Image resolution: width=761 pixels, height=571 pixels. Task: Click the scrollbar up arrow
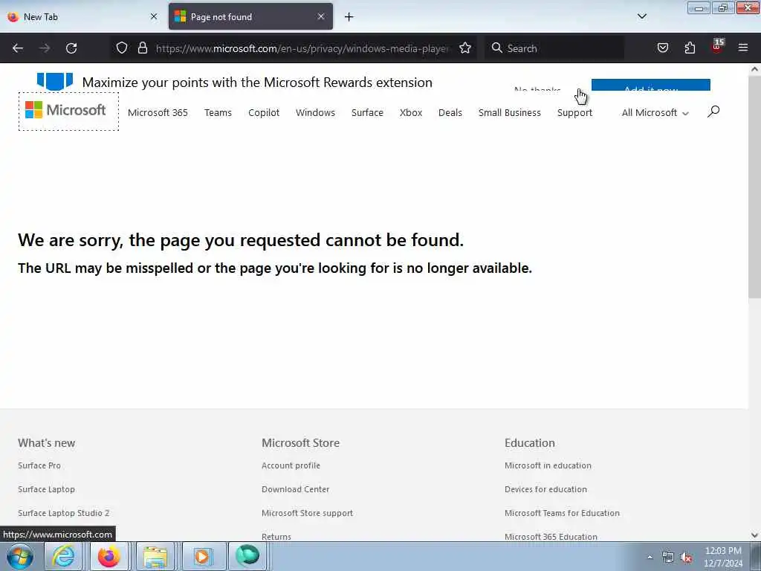coord(754,69)
